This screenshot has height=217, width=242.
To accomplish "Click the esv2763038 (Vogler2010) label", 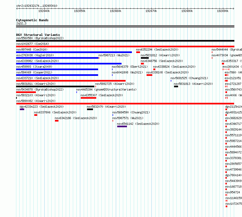I will coord(35,55).
